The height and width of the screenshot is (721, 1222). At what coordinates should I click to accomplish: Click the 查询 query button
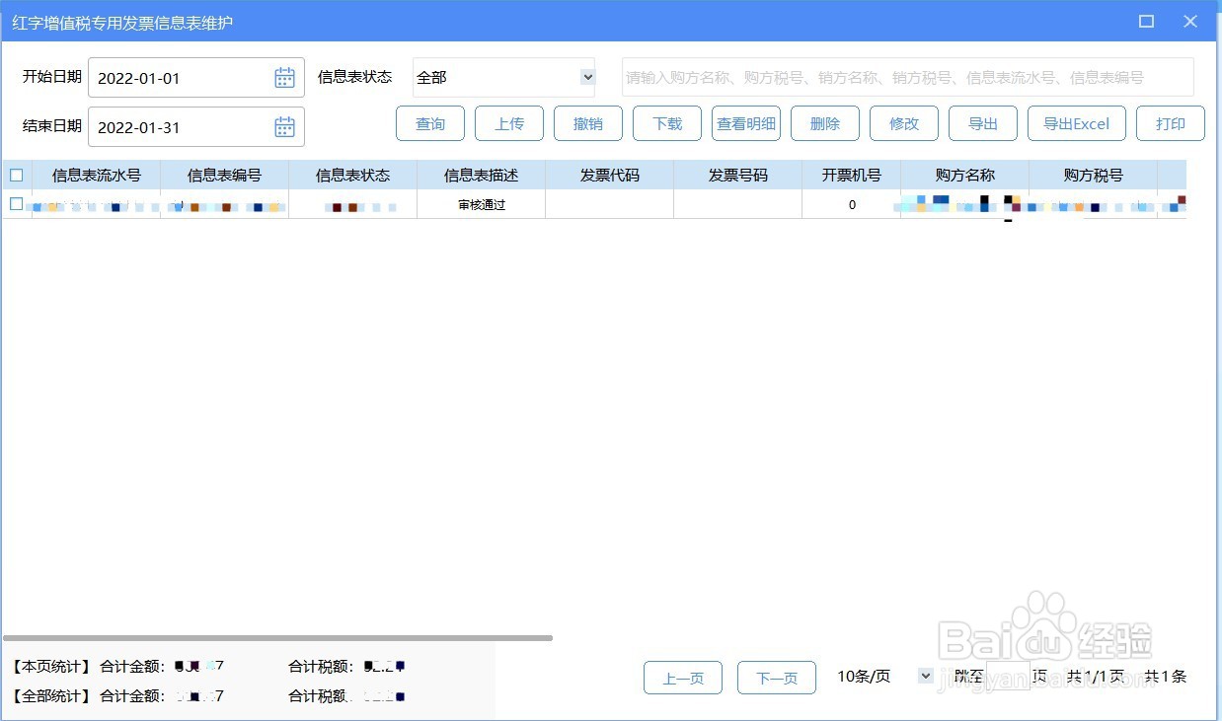pos(430,123)
